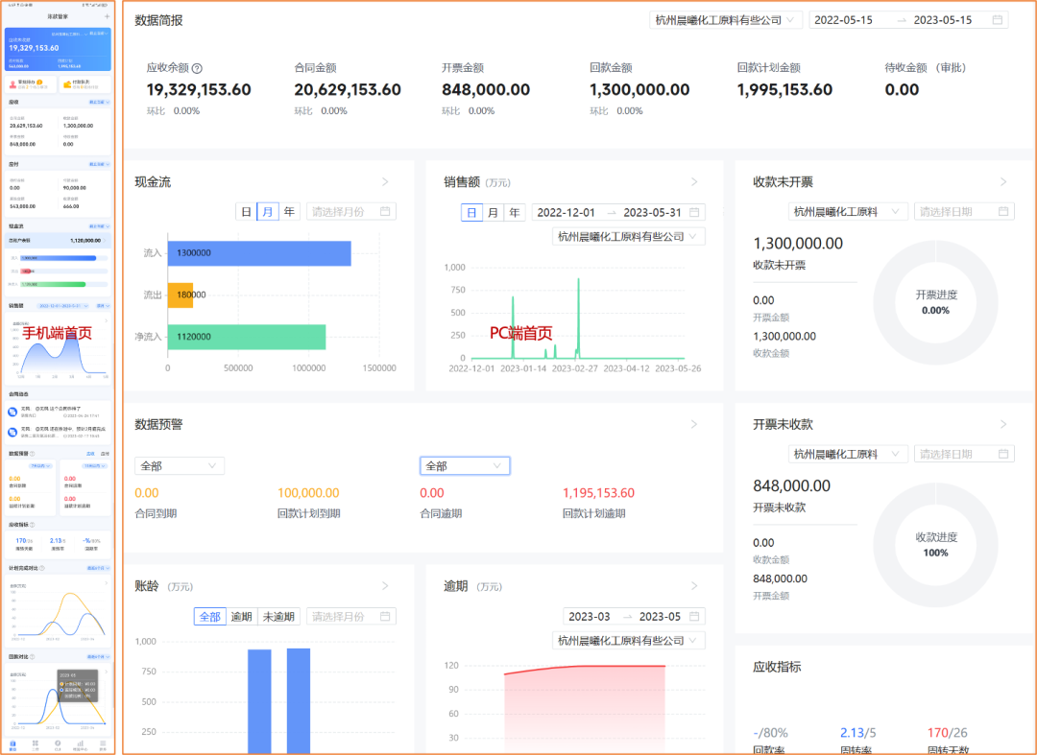
Task: Click the calendar icon in 收款未开票 date picker
Action: coord(1003,211)
